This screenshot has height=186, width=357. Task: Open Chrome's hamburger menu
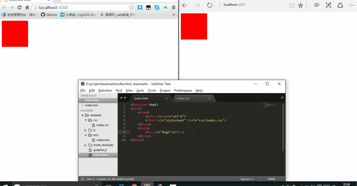click(x=174, y=8)
